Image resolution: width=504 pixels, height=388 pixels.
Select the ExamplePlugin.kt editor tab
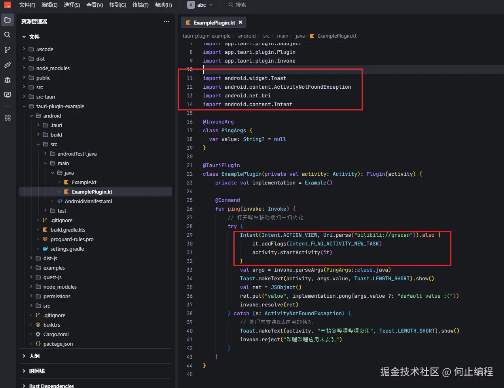pyautogui.click(x=214, y=23)
